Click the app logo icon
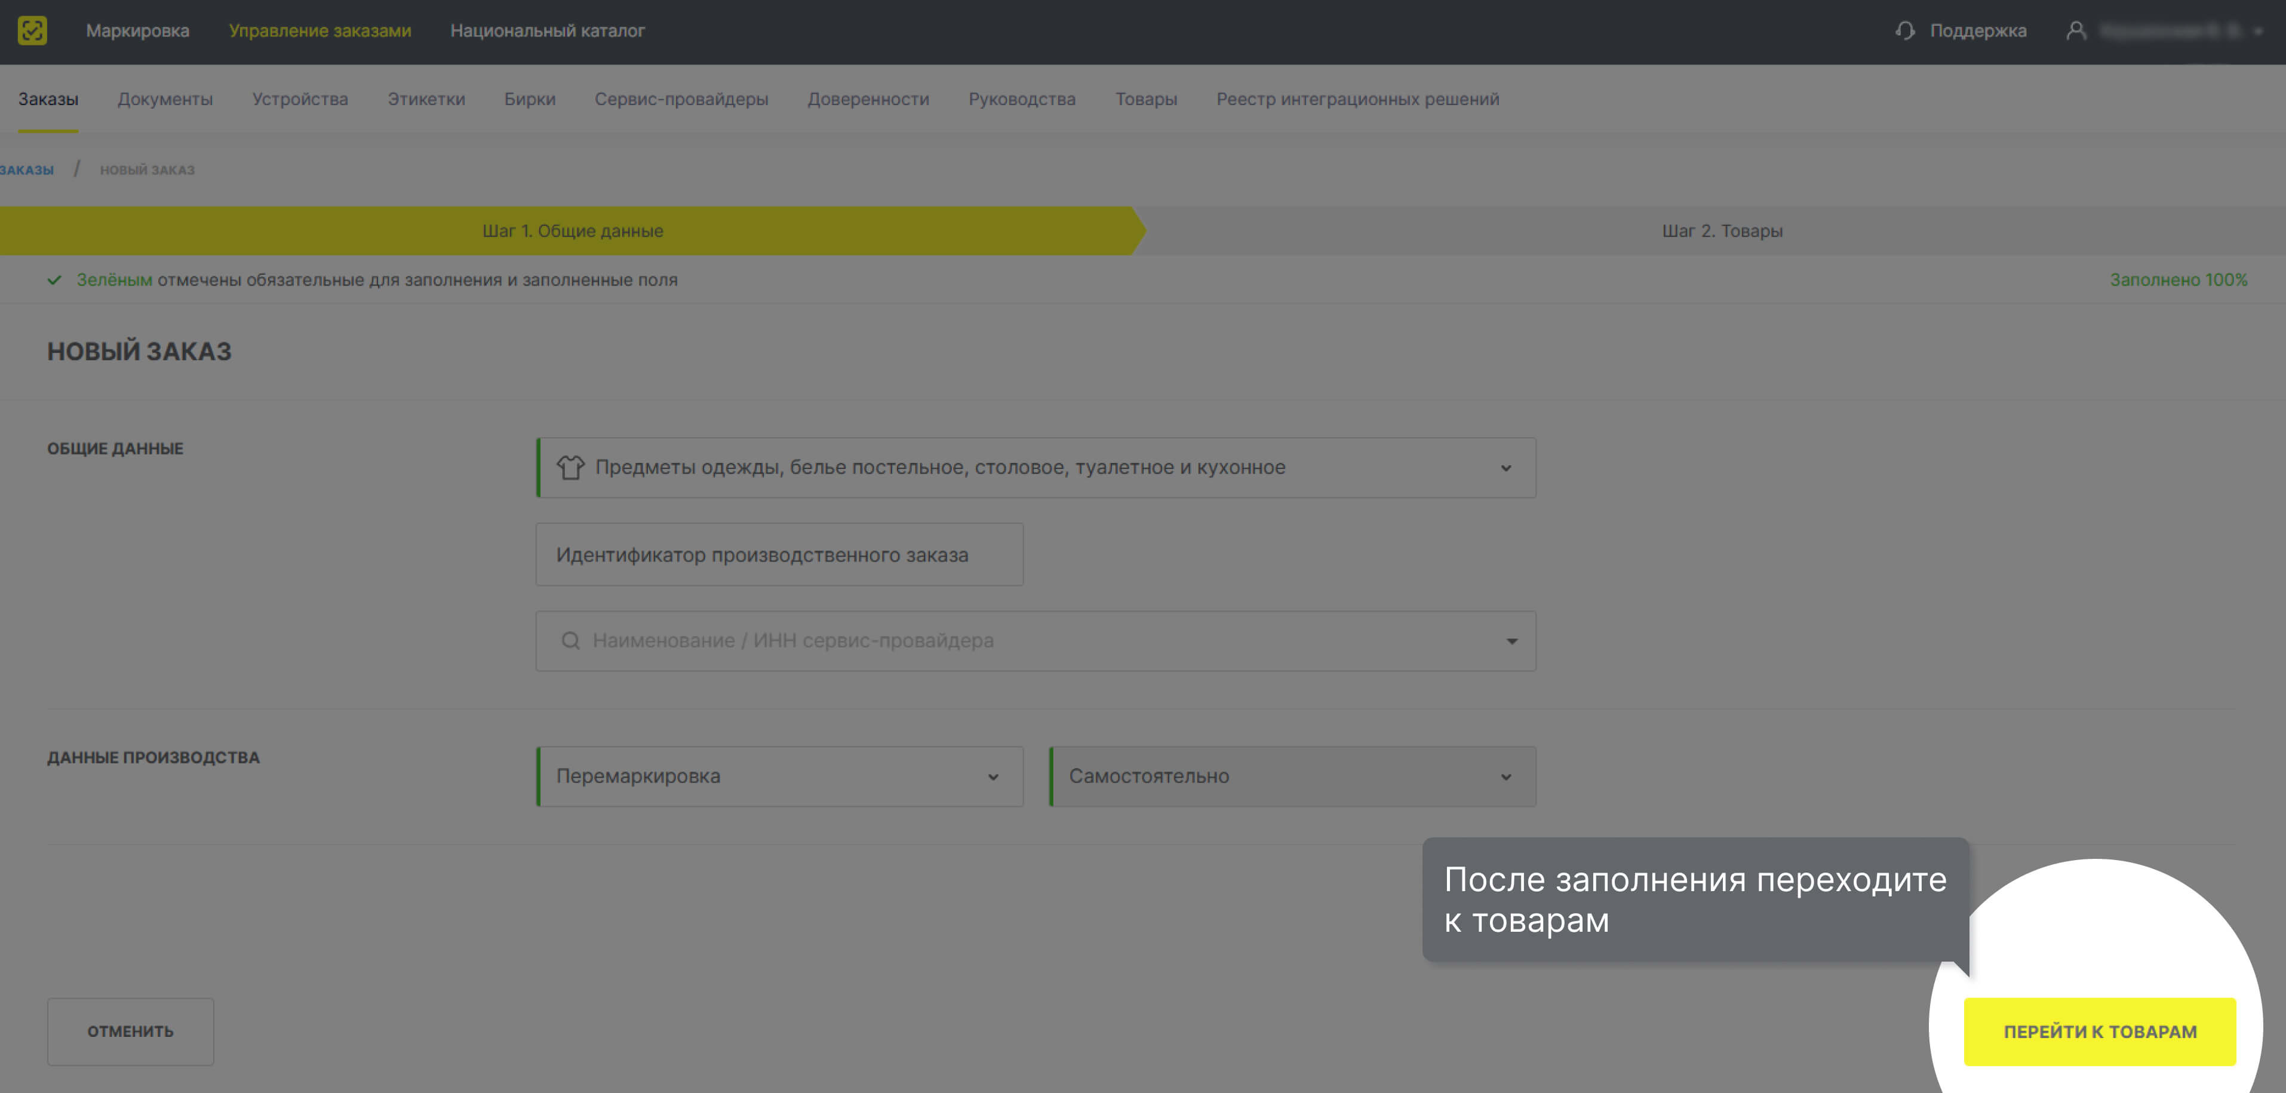2286x1093 pixels. click(32, 30)
